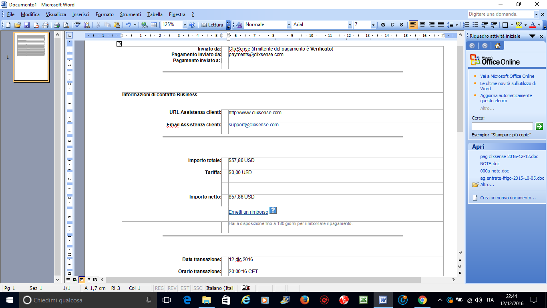Click the Center alignment icon
547x308 pixels.
click(422, 25)
